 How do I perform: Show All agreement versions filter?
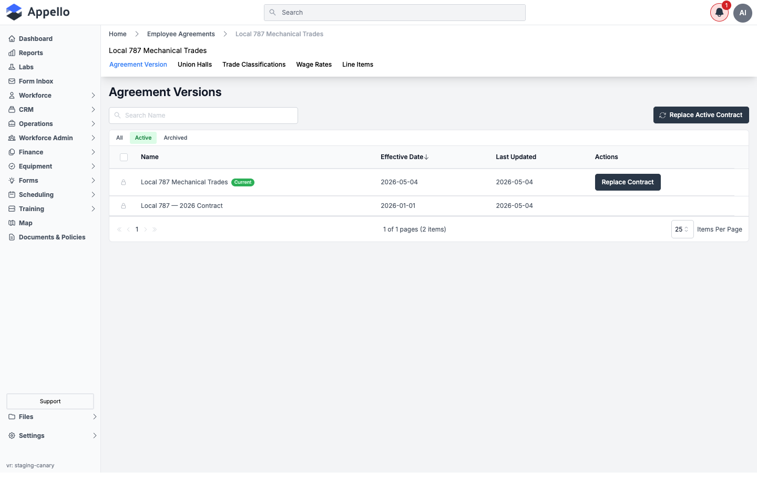tap(119, 138)
